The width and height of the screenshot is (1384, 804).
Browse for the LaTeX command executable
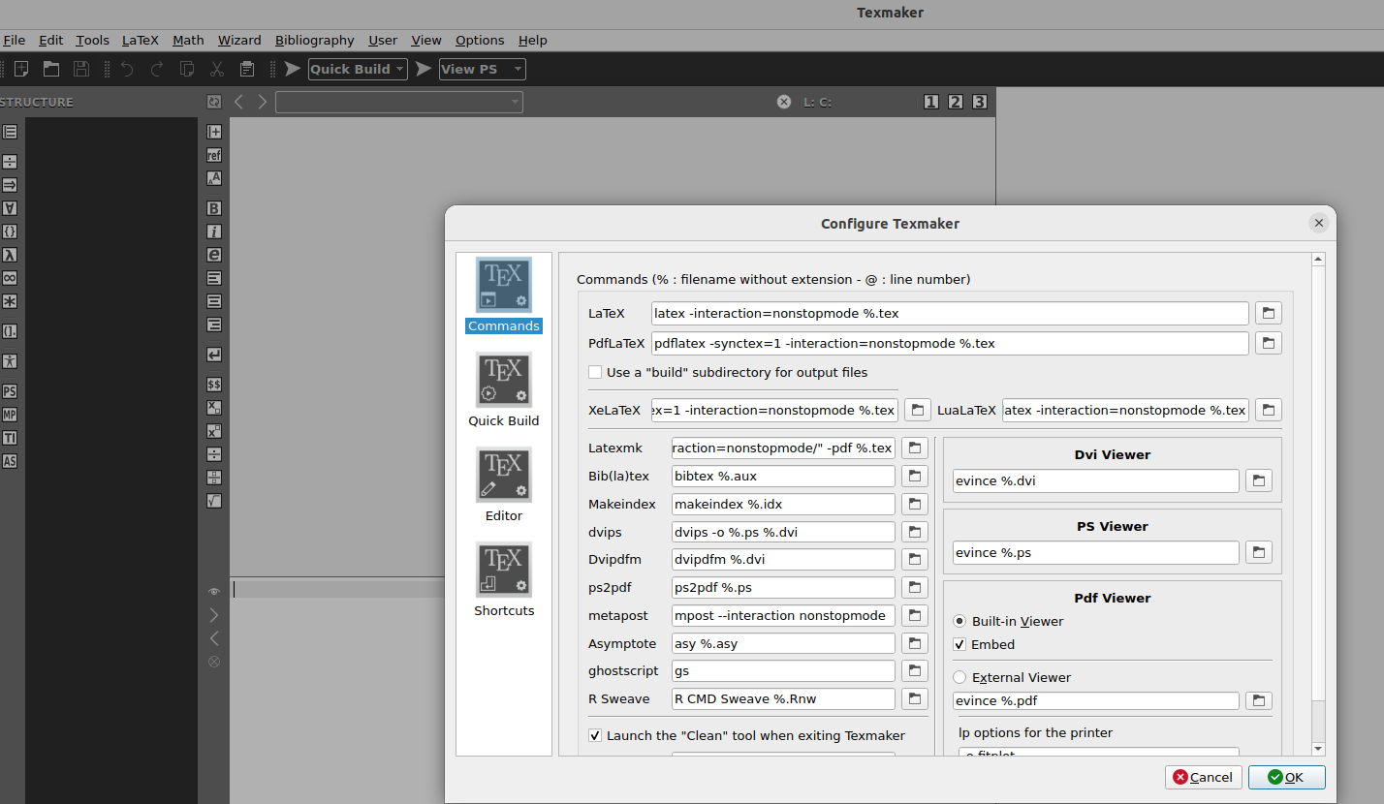tap(1269, 313)
